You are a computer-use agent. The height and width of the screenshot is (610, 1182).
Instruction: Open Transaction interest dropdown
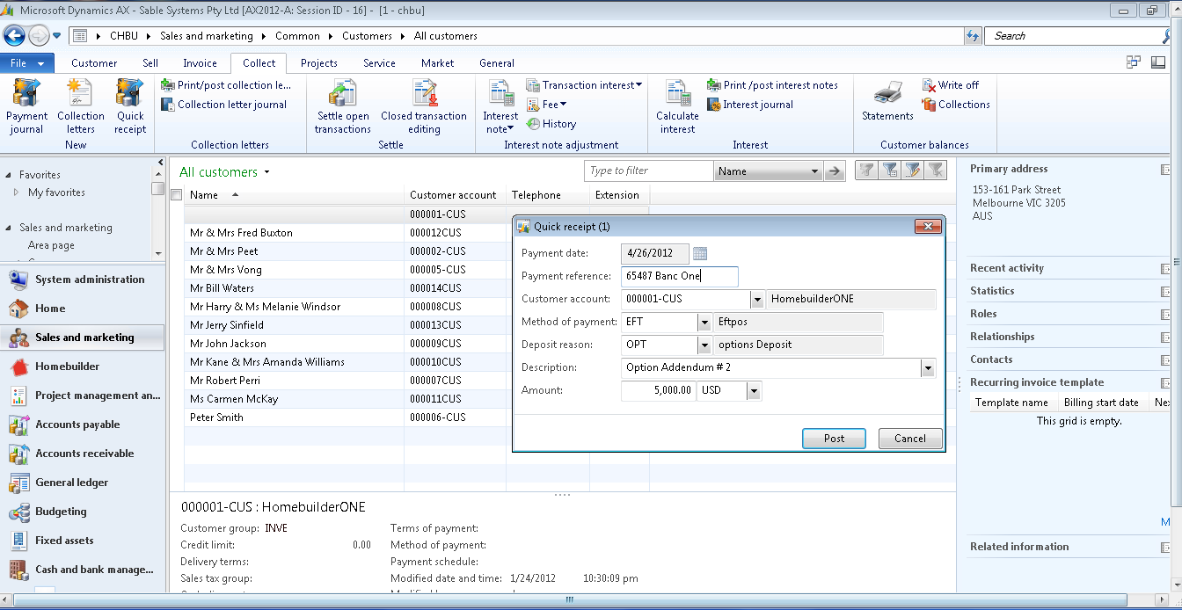click(584, 85)
